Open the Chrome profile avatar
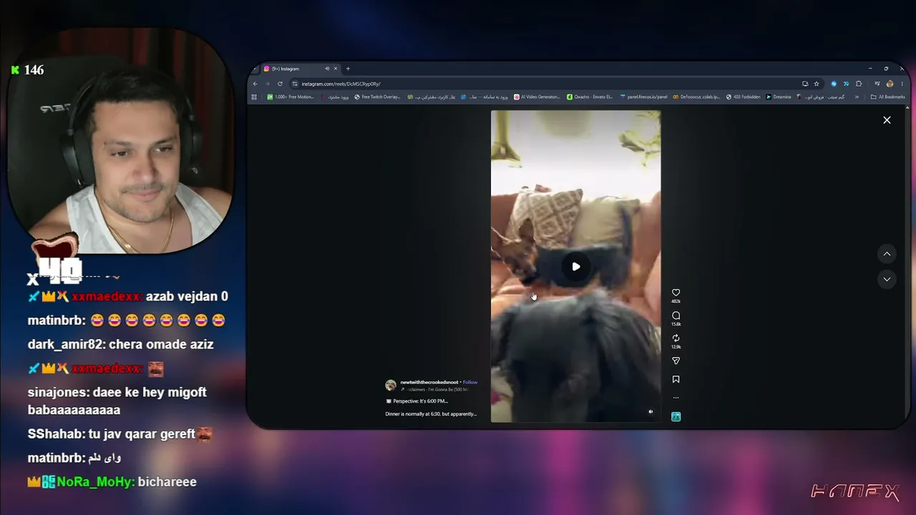The width and height of the screenshot is (916, 515). (x=890, y=84)
